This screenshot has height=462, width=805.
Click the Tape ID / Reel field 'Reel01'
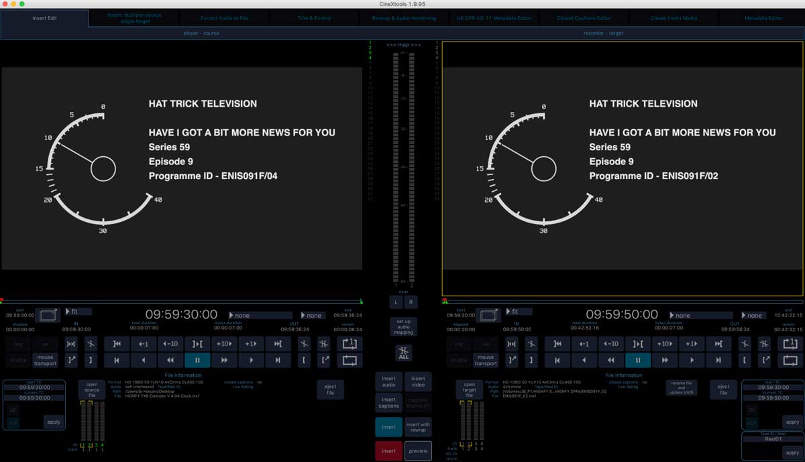point(773,440)
